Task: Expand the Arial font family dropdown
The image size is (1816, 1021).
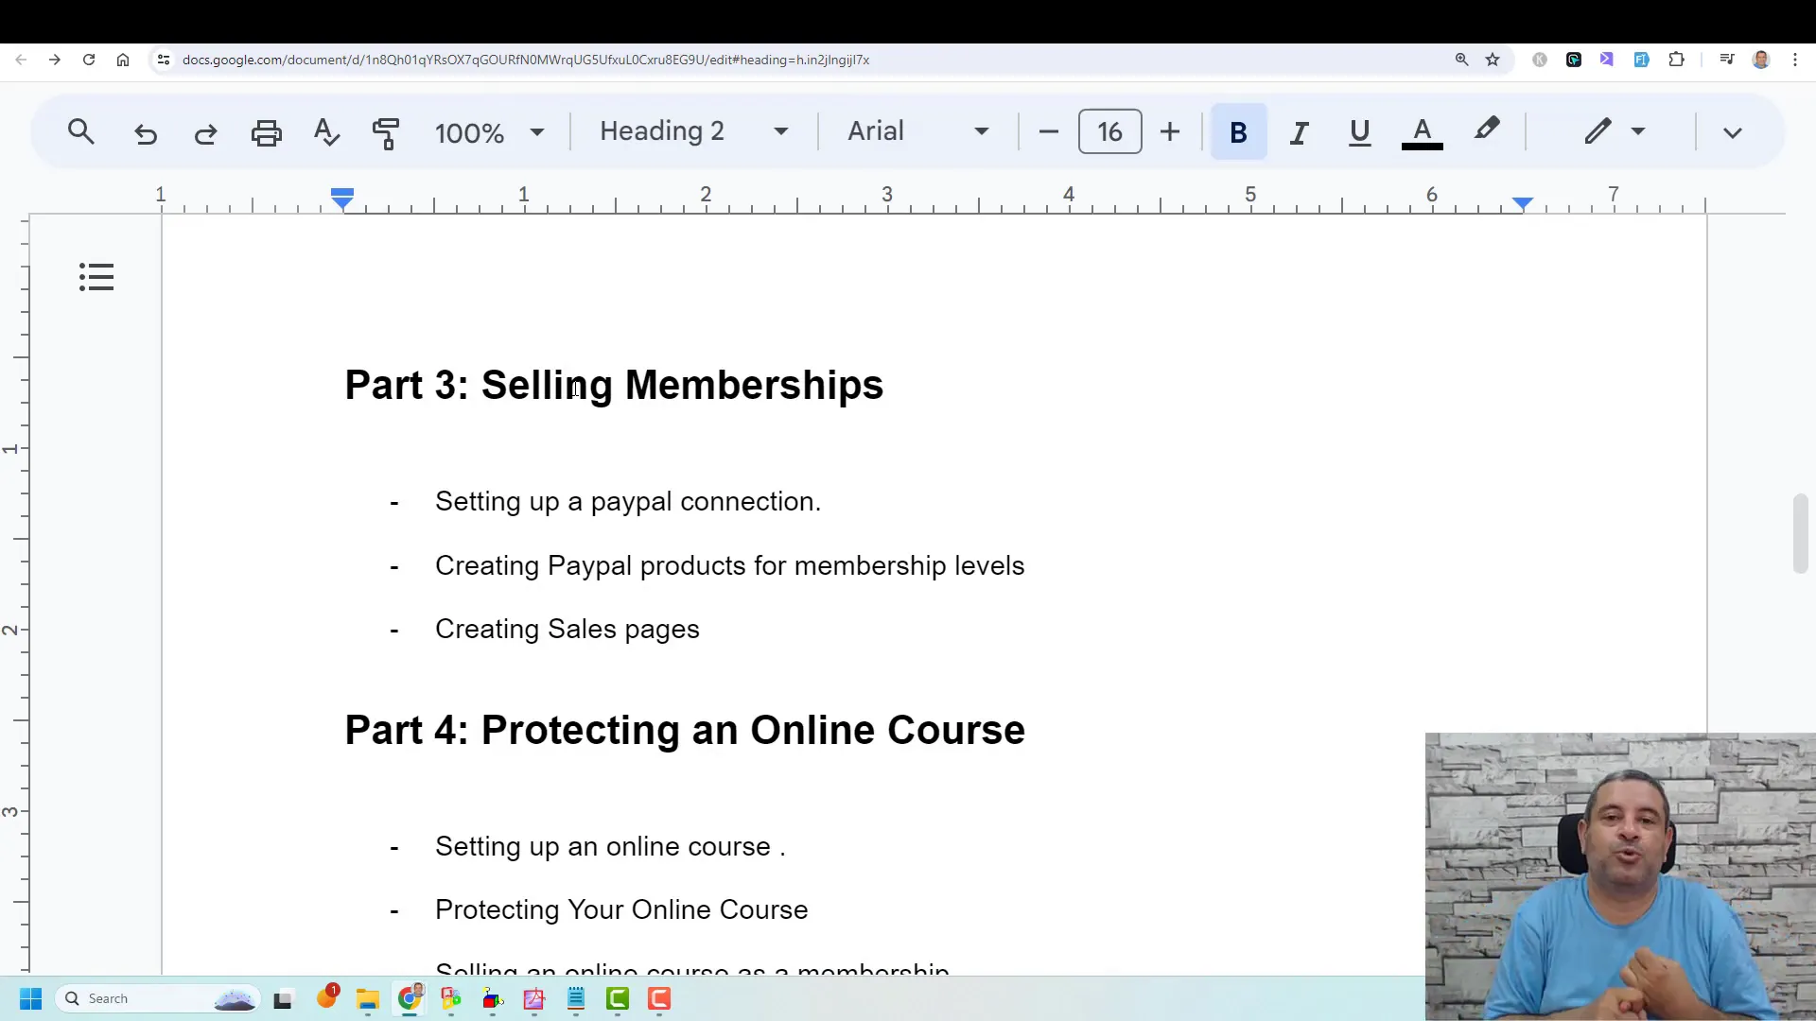Action: coord(984,130)
